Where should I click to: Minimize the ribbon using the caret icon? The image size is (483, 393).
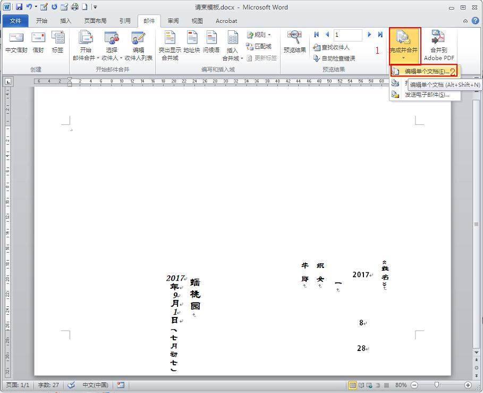[465, 21]
